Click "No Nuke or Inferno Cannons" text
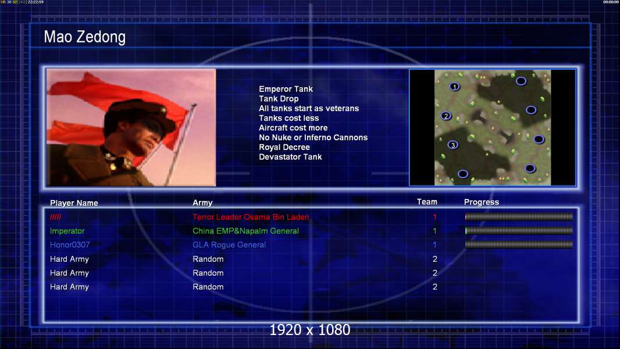620x349 pixels. 313,137
